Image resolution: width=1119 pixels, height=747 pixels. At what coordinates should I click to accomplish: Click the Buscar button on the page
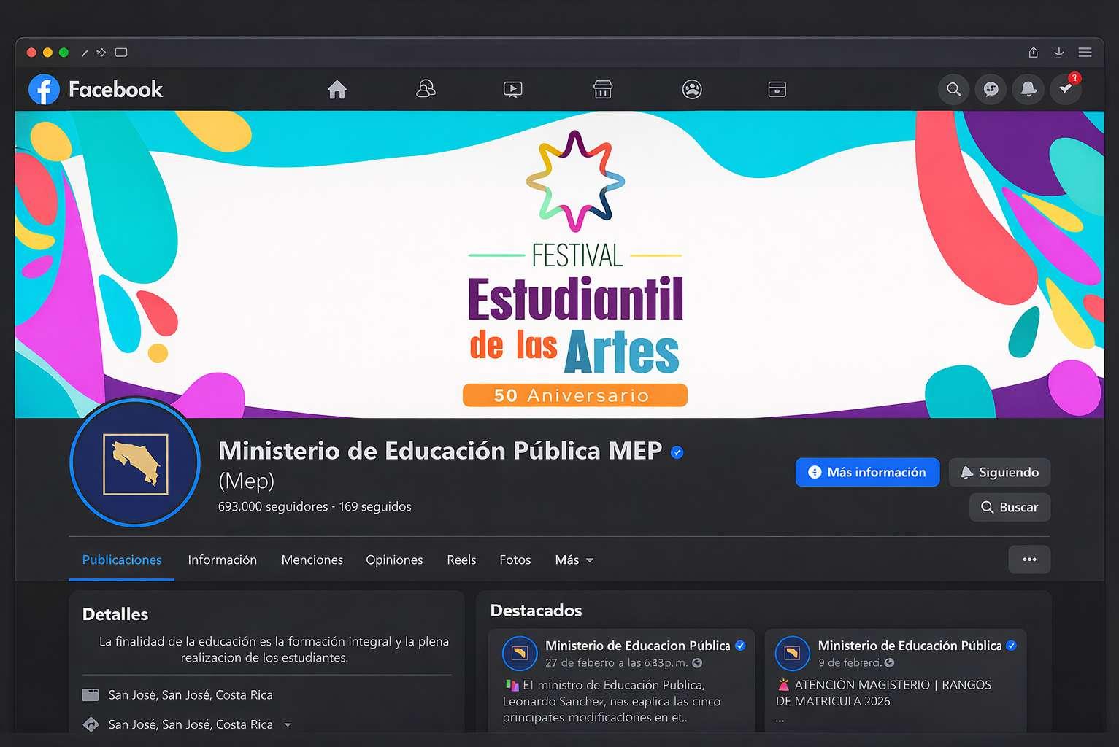tap(1010, 507)
